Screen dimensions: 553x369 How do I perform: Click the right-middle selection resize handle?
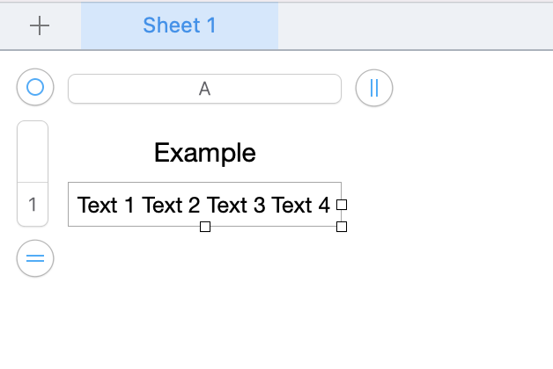point(342,205)
